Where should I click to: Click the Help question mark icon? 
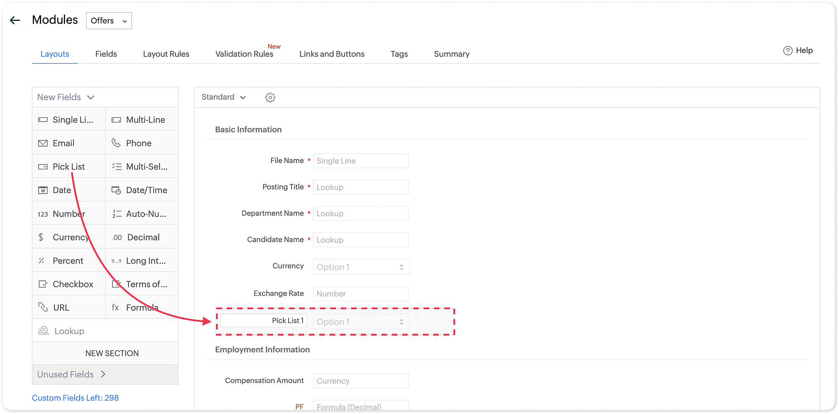coord(787,51)
